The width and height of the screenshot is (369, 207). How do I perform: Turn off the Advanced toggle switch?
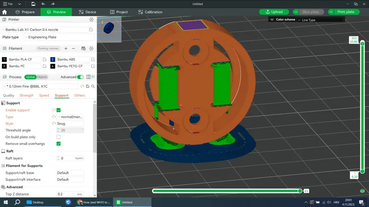coord(80,77)
